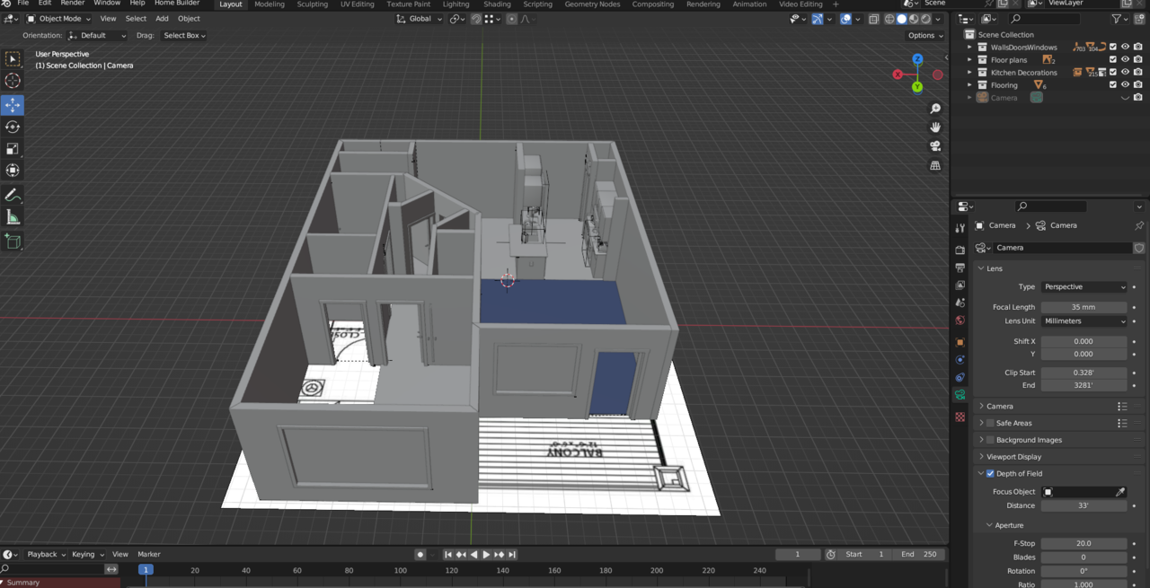Screen dimensions: 1150x588
Task: Open the viewport Options button
Action: pyautogui.click(x=924, y=36)
